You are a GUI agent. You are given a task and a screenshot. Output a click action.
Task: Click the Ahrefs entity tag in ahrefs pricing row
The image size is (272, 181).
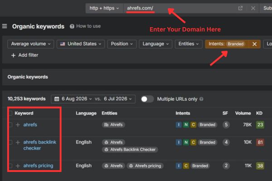(x=113, y=166)
